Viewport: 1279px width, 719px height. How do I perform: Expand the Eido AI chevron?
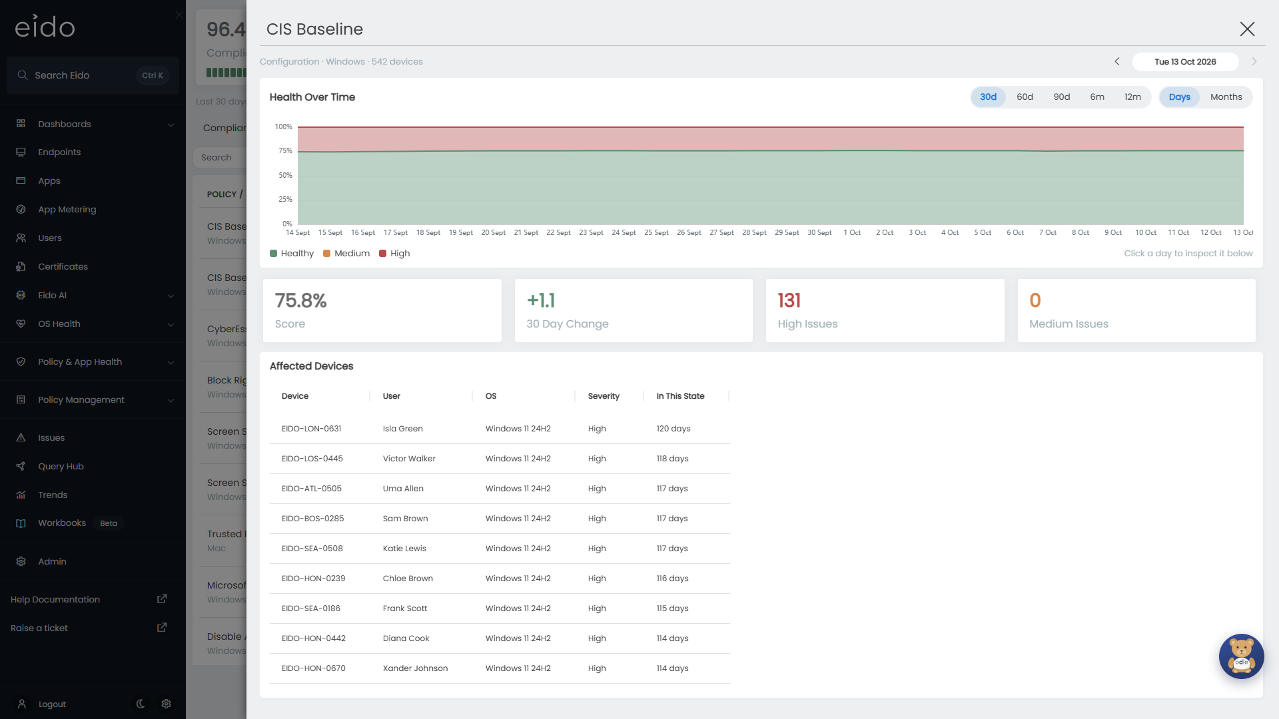pos(171,296)
